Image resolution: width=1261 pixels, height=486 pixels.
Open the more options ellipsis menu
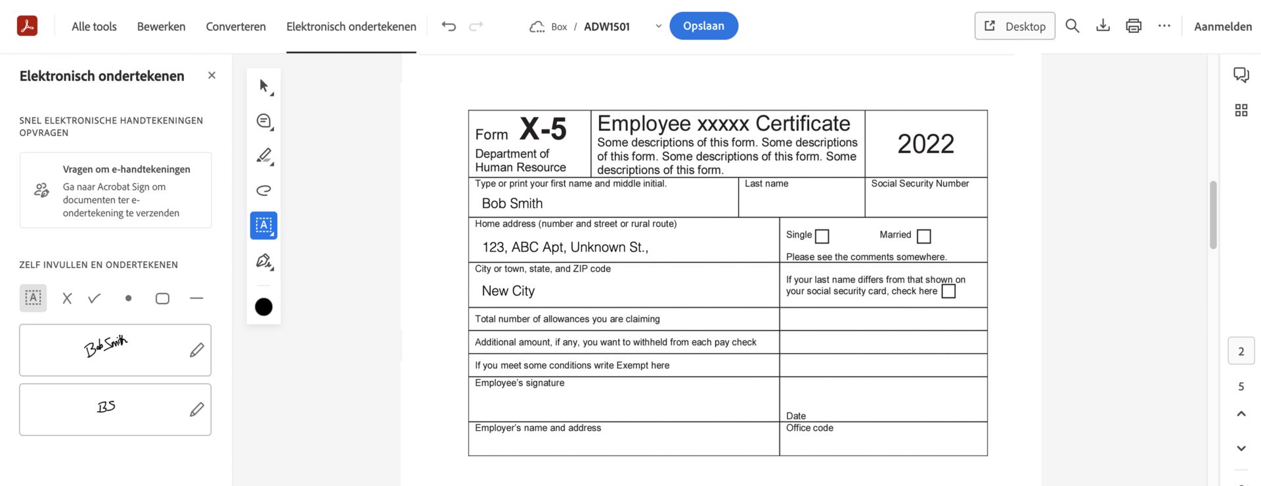click(x=1164, y=26)
